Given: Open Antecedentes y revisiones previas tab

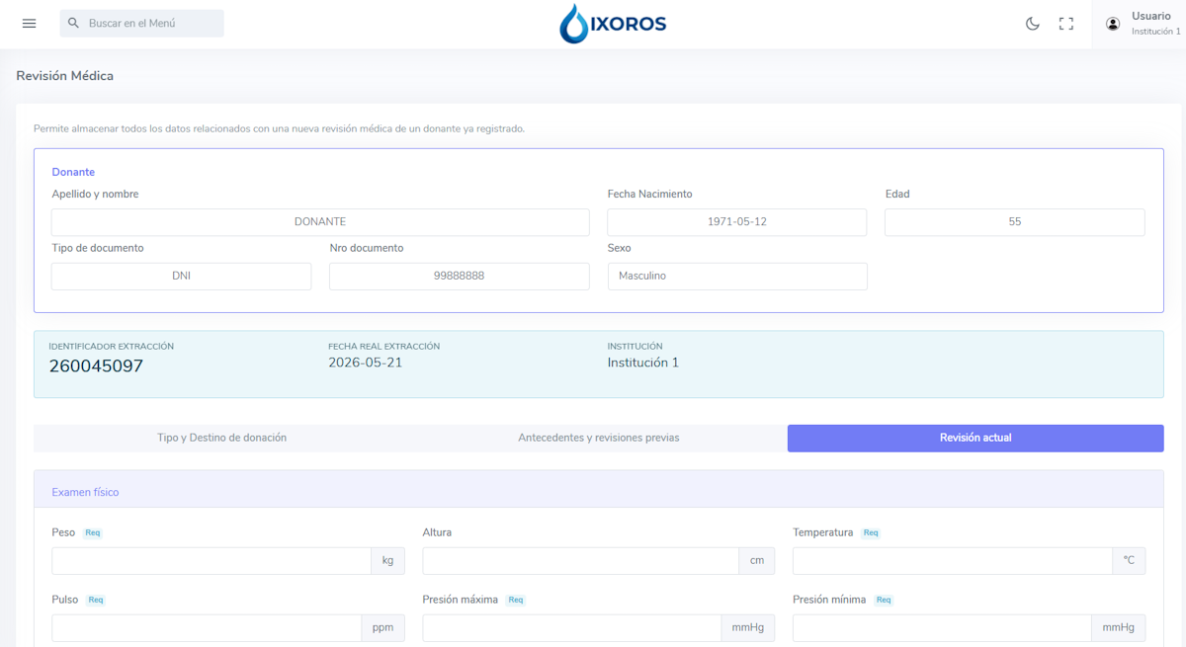Looking at the screenshot, I should tap(599, 438).
